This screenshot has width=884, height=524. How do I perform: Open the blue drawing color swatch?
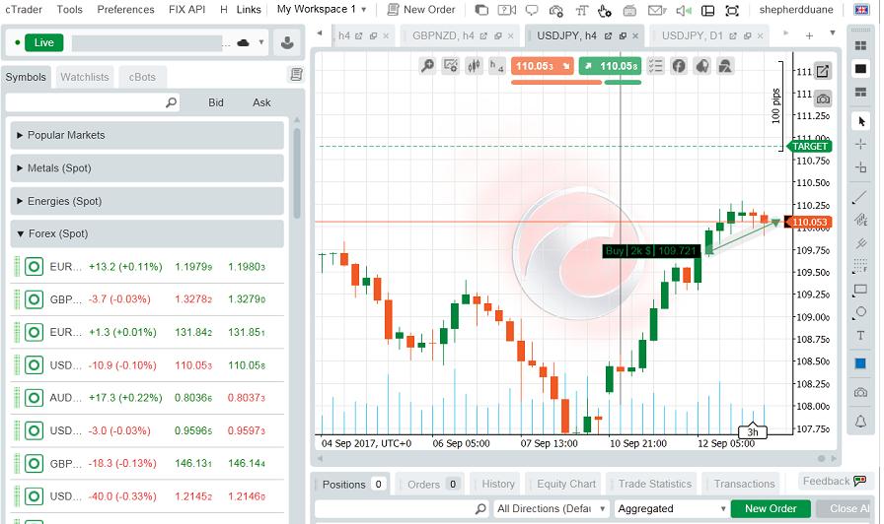pyautogui.click(x=861, y=363)
